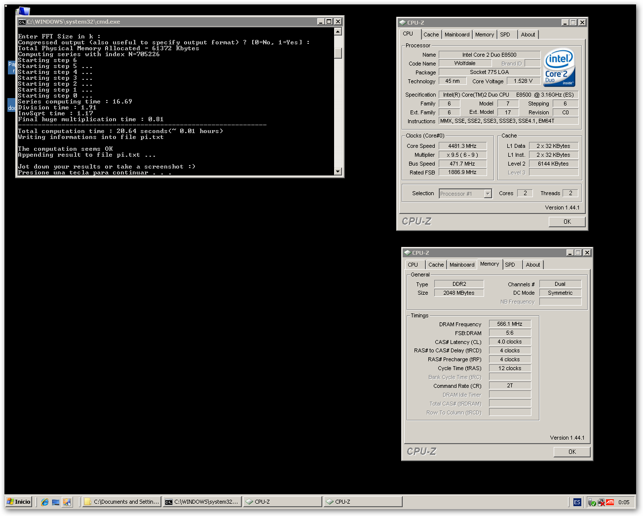The height and width of the screenshot is (516, 643).
Task: Select first CPU-Z taskbar button
Action: 282,502
